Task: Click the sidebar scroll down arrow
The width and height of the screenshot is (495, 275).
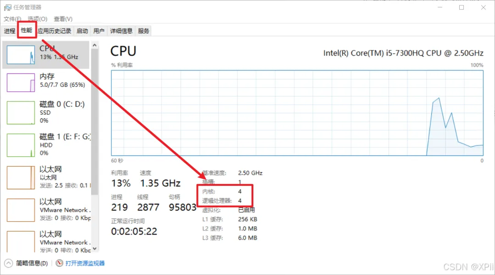Action: point(95,249)
